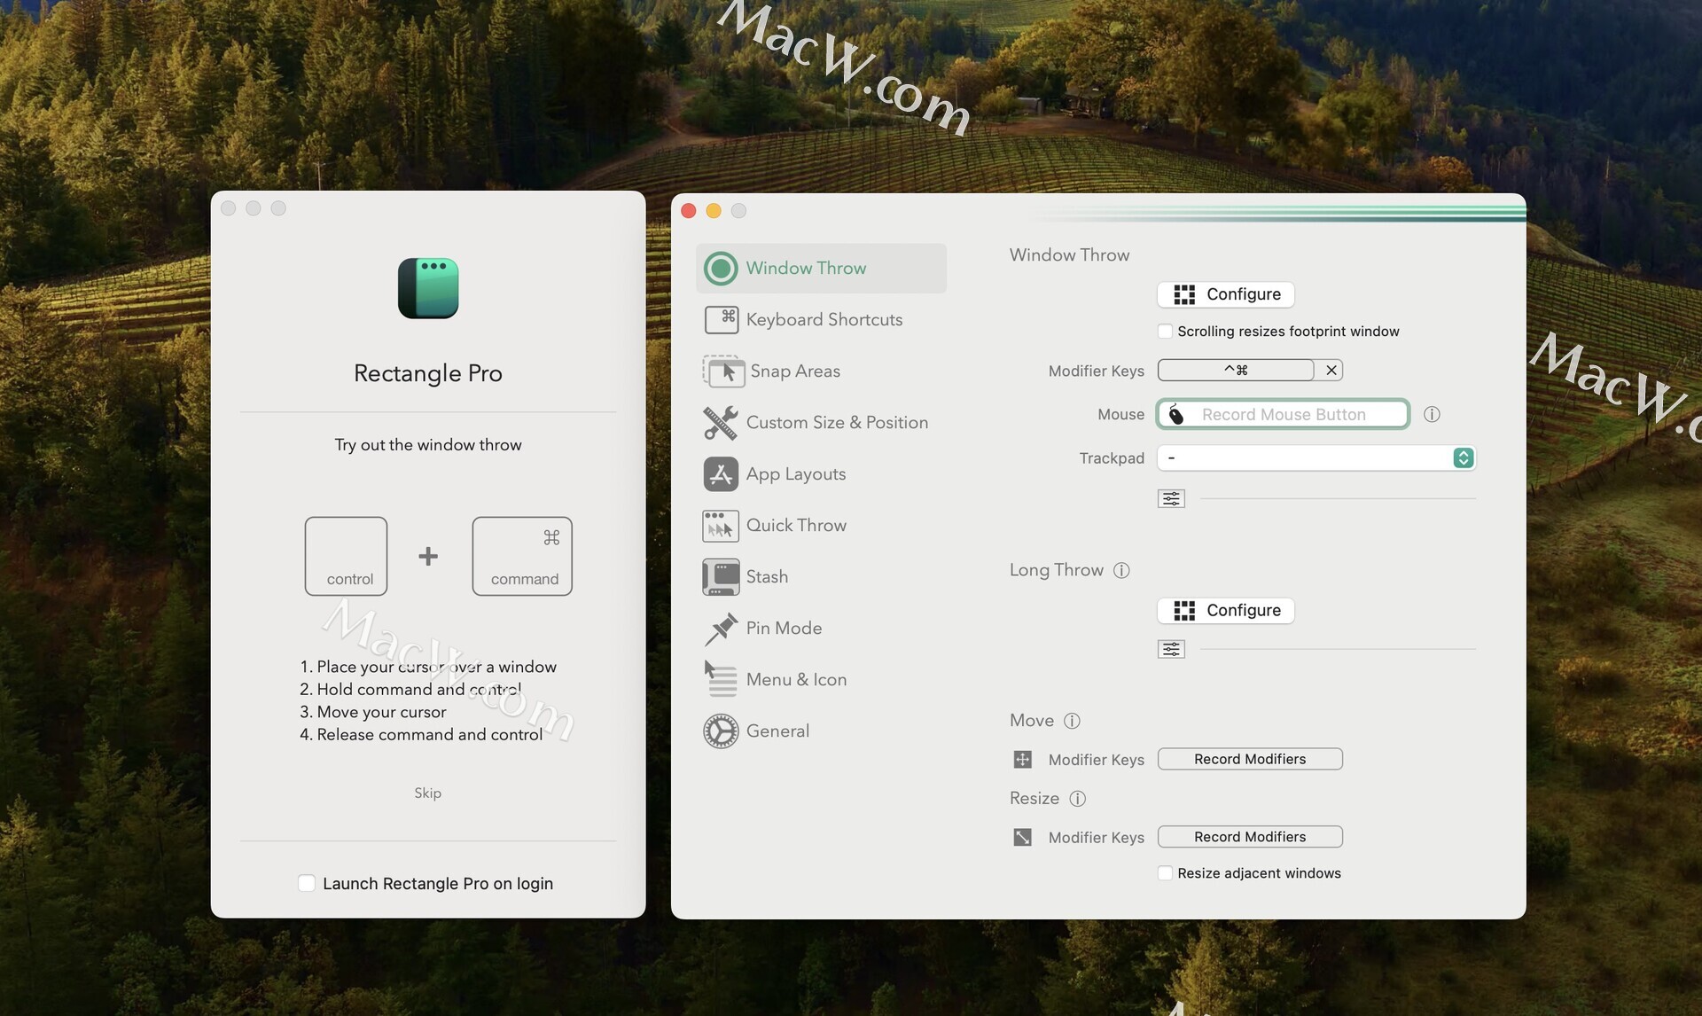
Task: Click the Move modifier keys cross icon
Action: click(1022, 759)
